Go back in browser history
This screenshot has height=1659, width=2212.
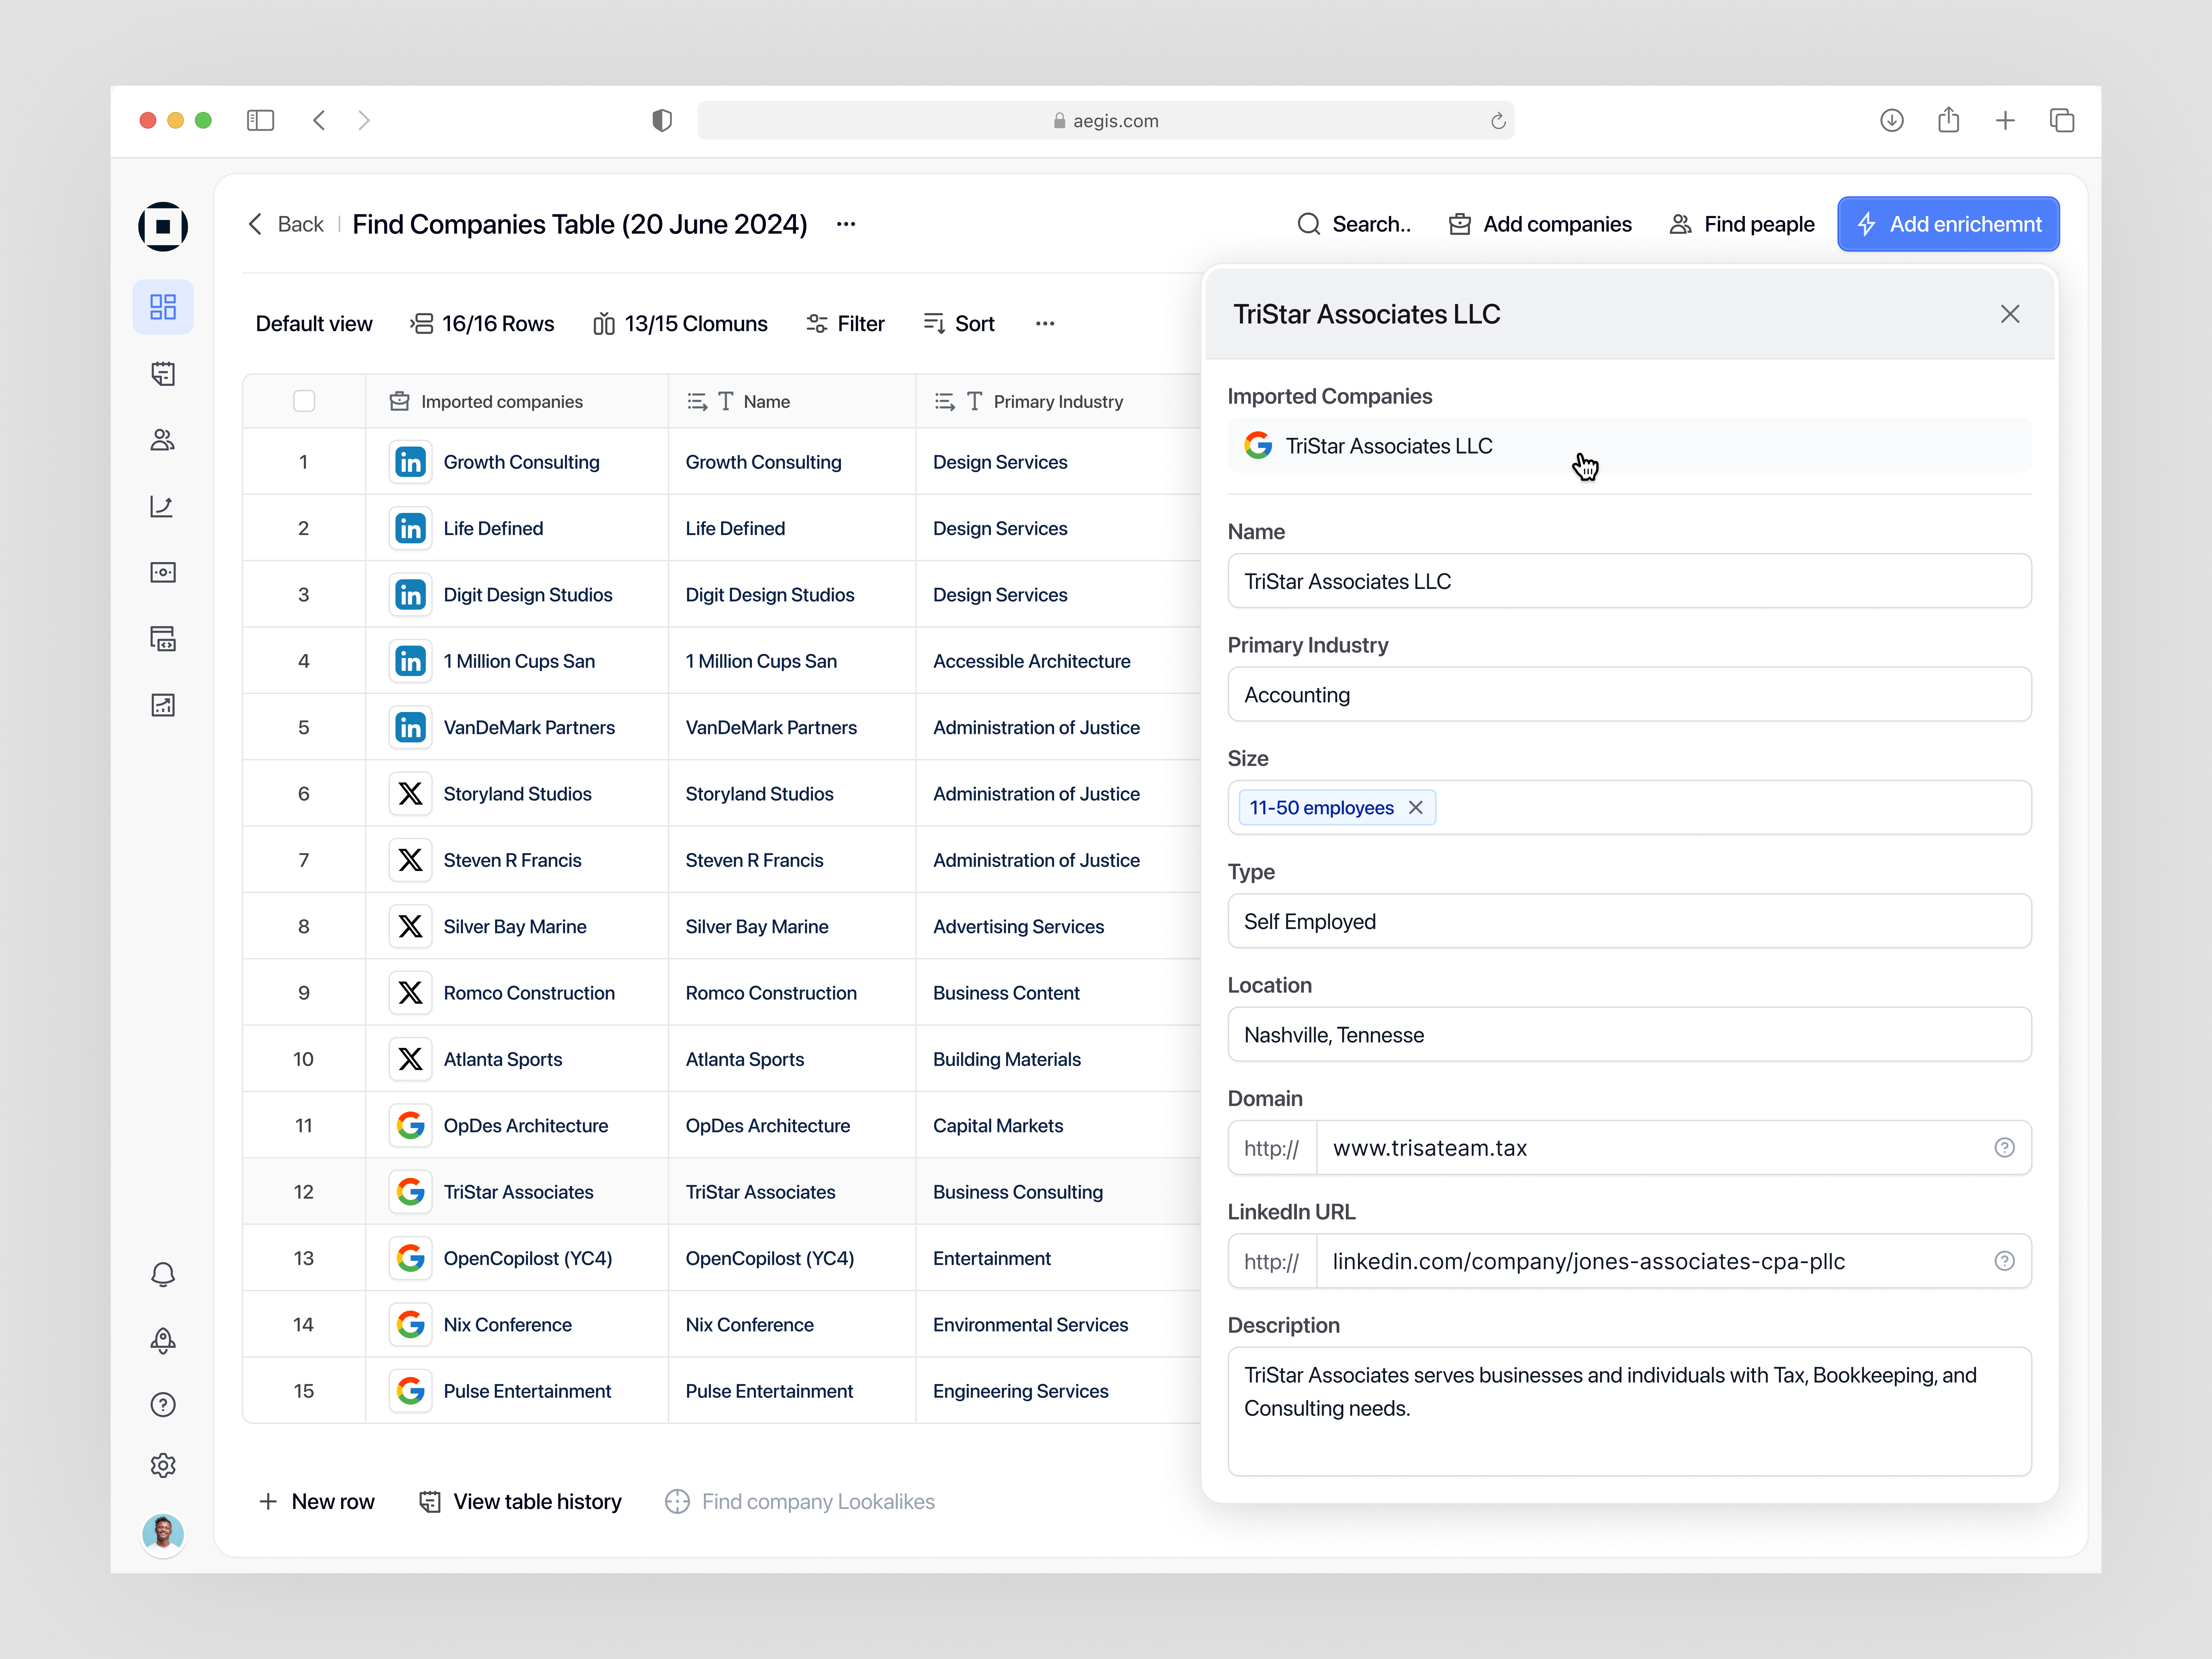coord(319,121)
